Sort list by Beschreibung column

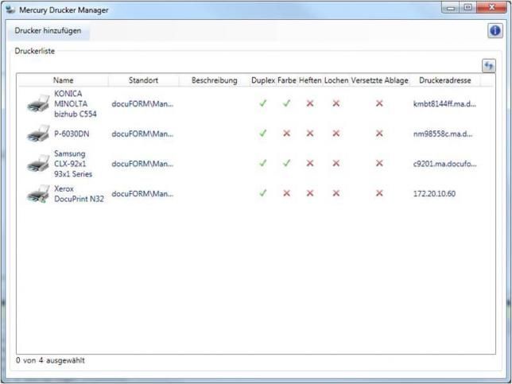click(214, 80)
